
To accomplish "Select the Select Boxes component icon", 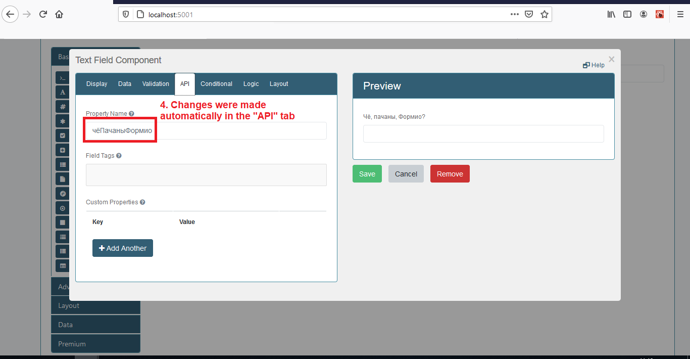I will [x=62, y=150].
